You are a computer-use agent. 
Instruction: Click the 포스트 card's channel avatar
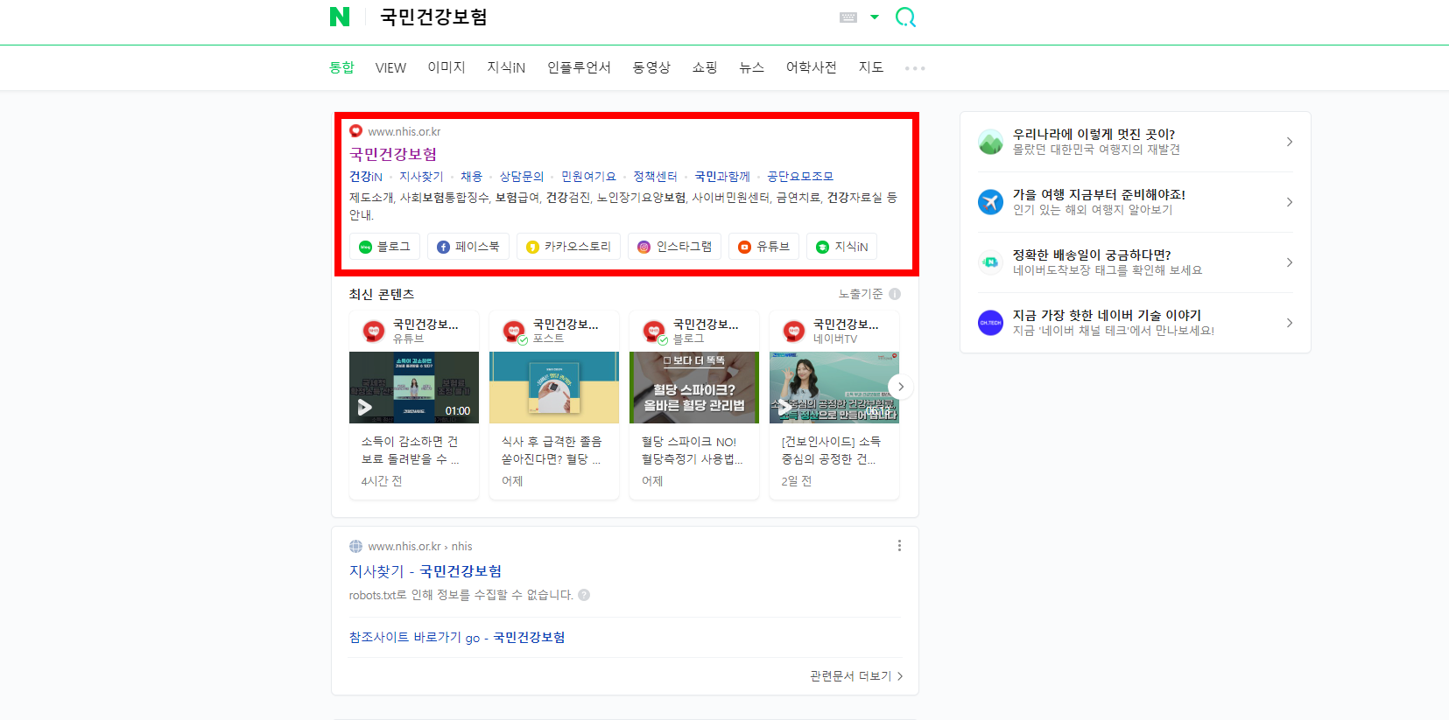pyautogui.click(x=514, y=332)
